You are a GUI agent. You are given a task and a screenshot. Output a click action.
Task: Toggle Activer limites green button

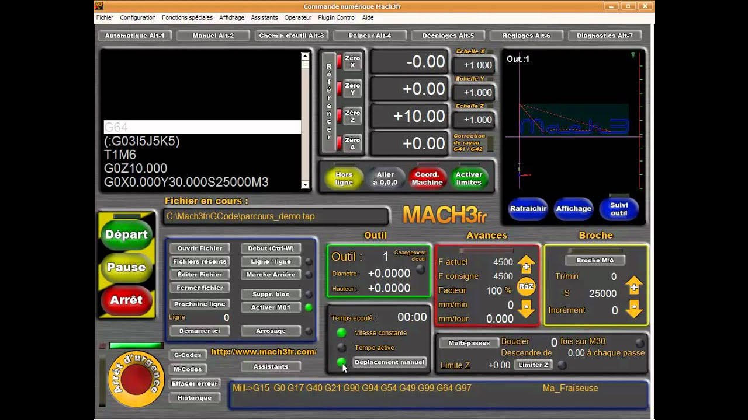point(469,178)
